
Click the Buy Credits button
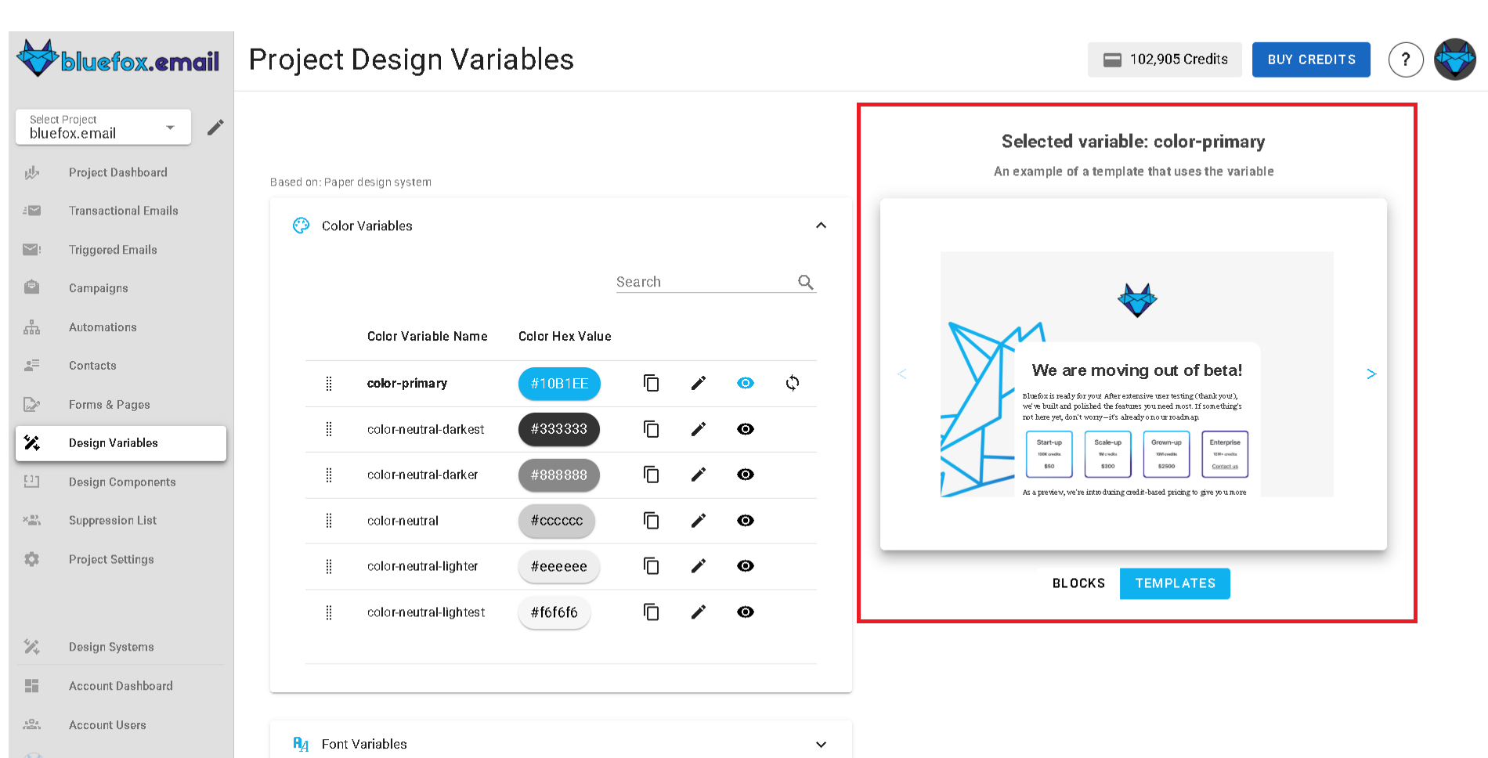[x=1311, y=60]
